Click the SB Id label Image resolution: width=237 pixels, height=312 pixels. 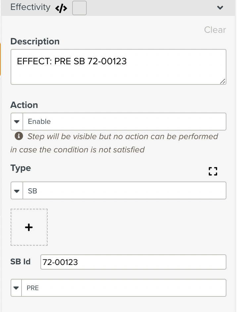21,261
